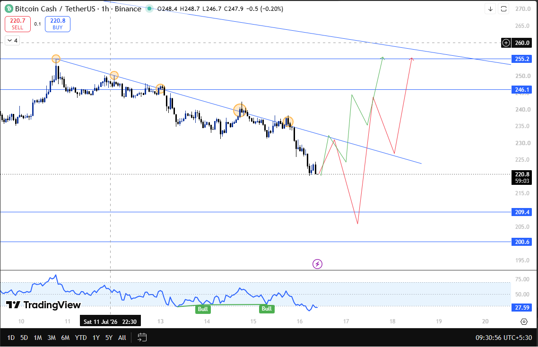
Task: Click the RSI value 27.59 label
Action: pos(522,308)
